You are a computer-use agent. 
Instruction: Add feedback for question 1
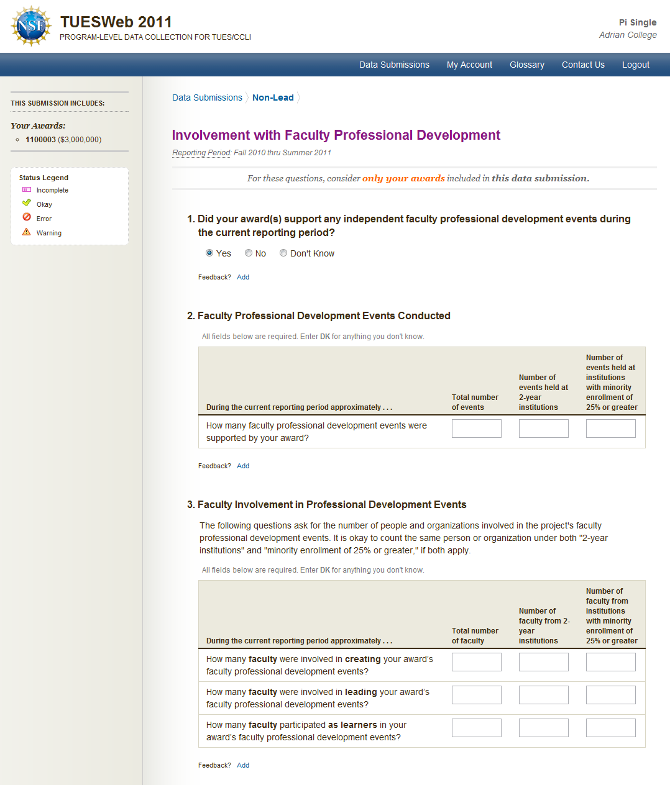[x=243, y=277]
